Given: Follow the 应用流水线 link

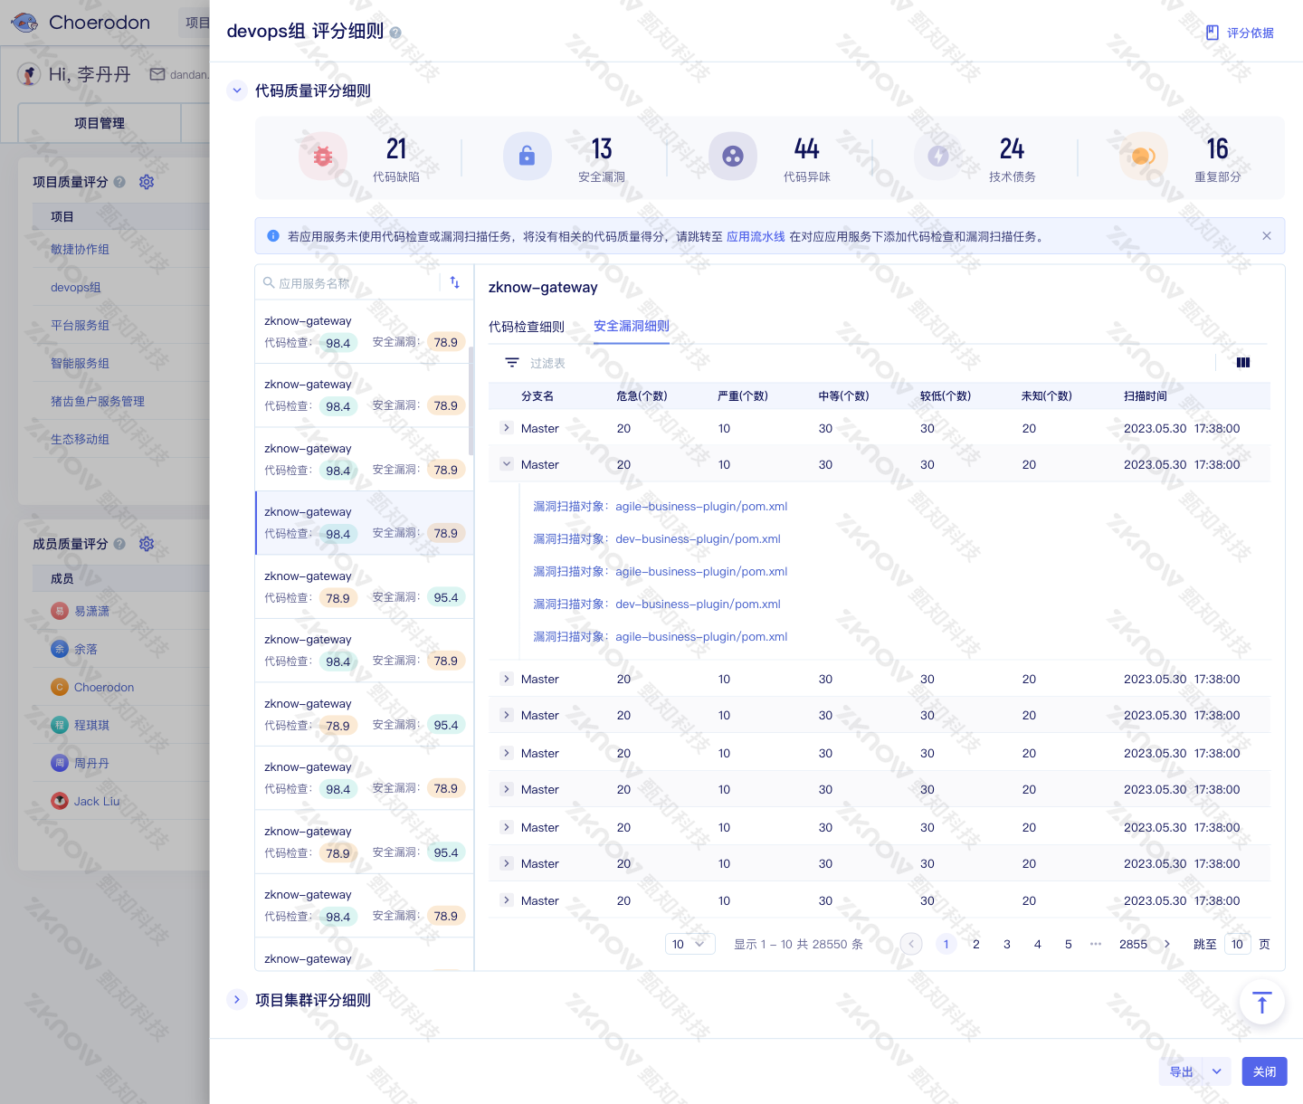Looking at the screenshot, I should (756, 236).
